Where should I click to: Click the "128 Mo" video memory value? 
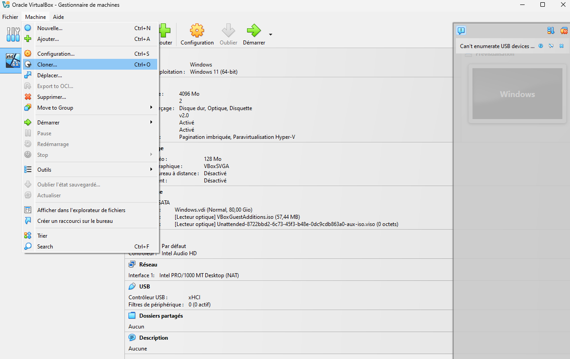click(x=212, y=159)
